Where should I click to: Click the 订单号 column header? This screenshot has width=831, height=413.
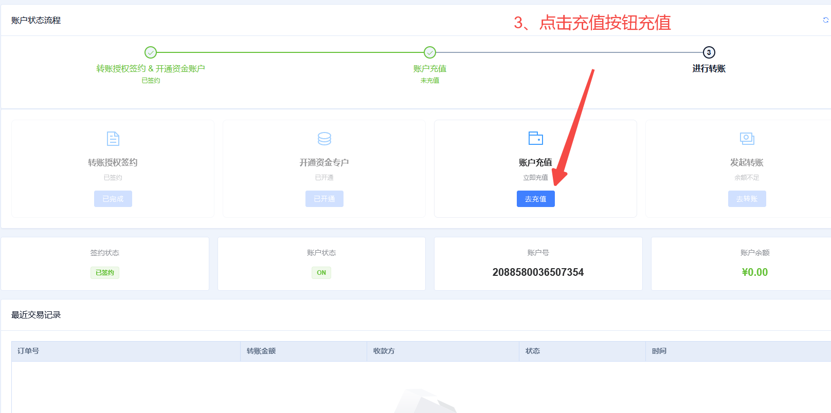tap(28, 351)
